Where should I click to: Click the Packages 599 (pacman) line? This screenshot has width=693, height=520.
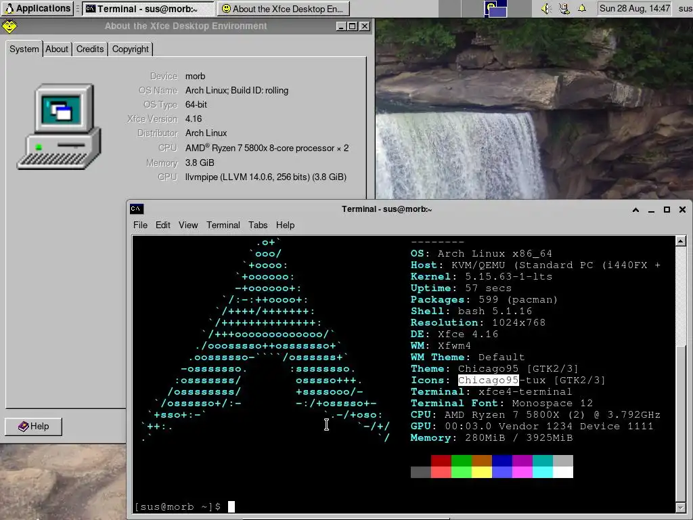484,300
